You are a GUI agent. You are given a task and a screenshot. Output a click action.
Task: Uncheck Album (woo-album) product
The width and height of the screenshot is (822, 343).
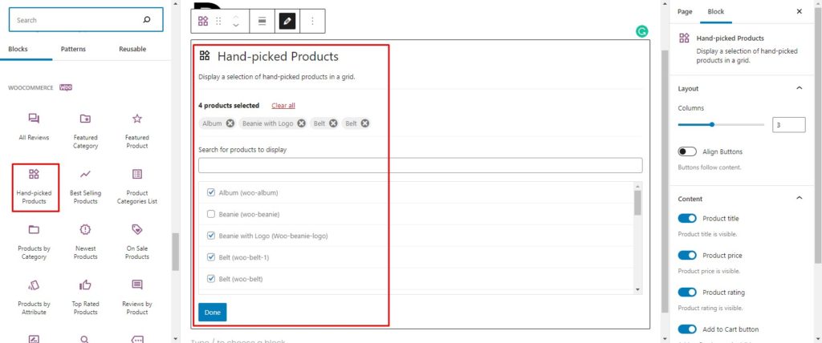(211, 192)
